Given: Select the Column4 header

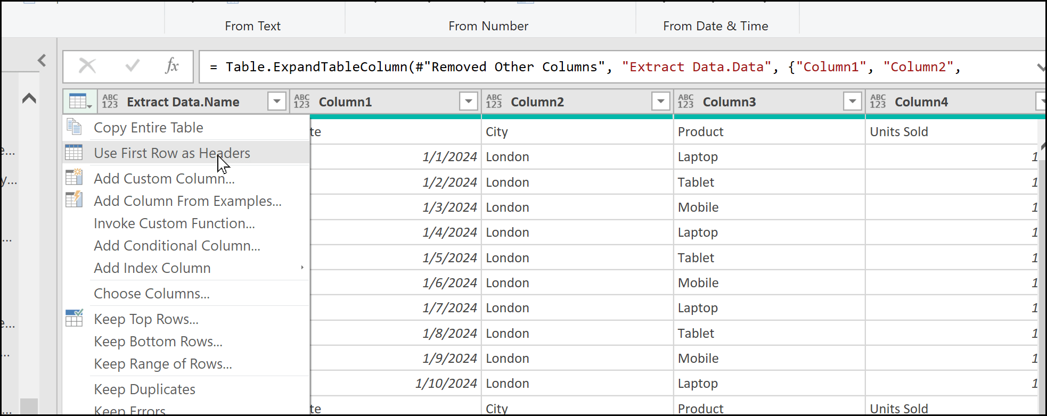Looking at the screenshot, I should click(921, 102).
